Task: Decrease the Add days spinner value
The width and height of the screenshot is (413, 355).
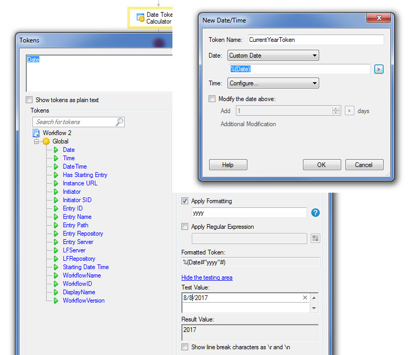Action: pos(336,113)
